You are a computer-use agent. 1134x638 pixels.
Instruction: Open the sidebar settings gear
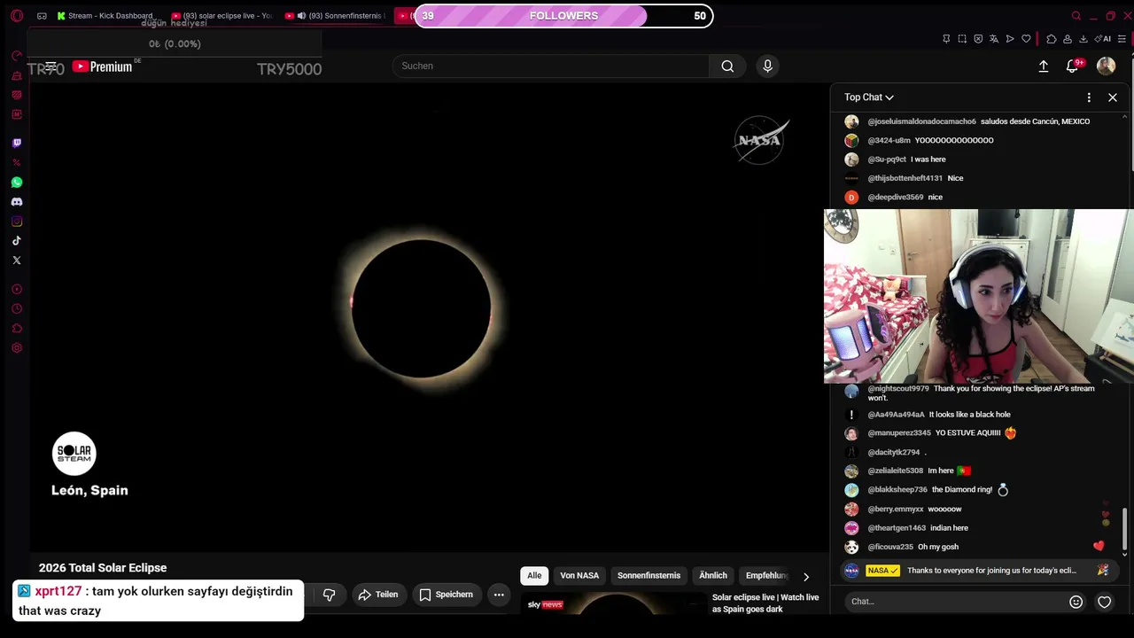(x=17, y=348)
